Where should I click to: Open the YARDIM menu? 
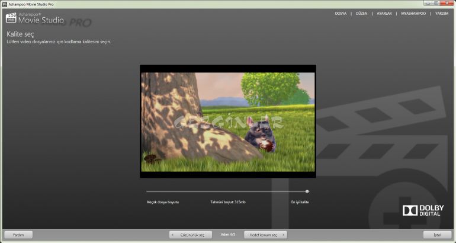click(442, 14)
